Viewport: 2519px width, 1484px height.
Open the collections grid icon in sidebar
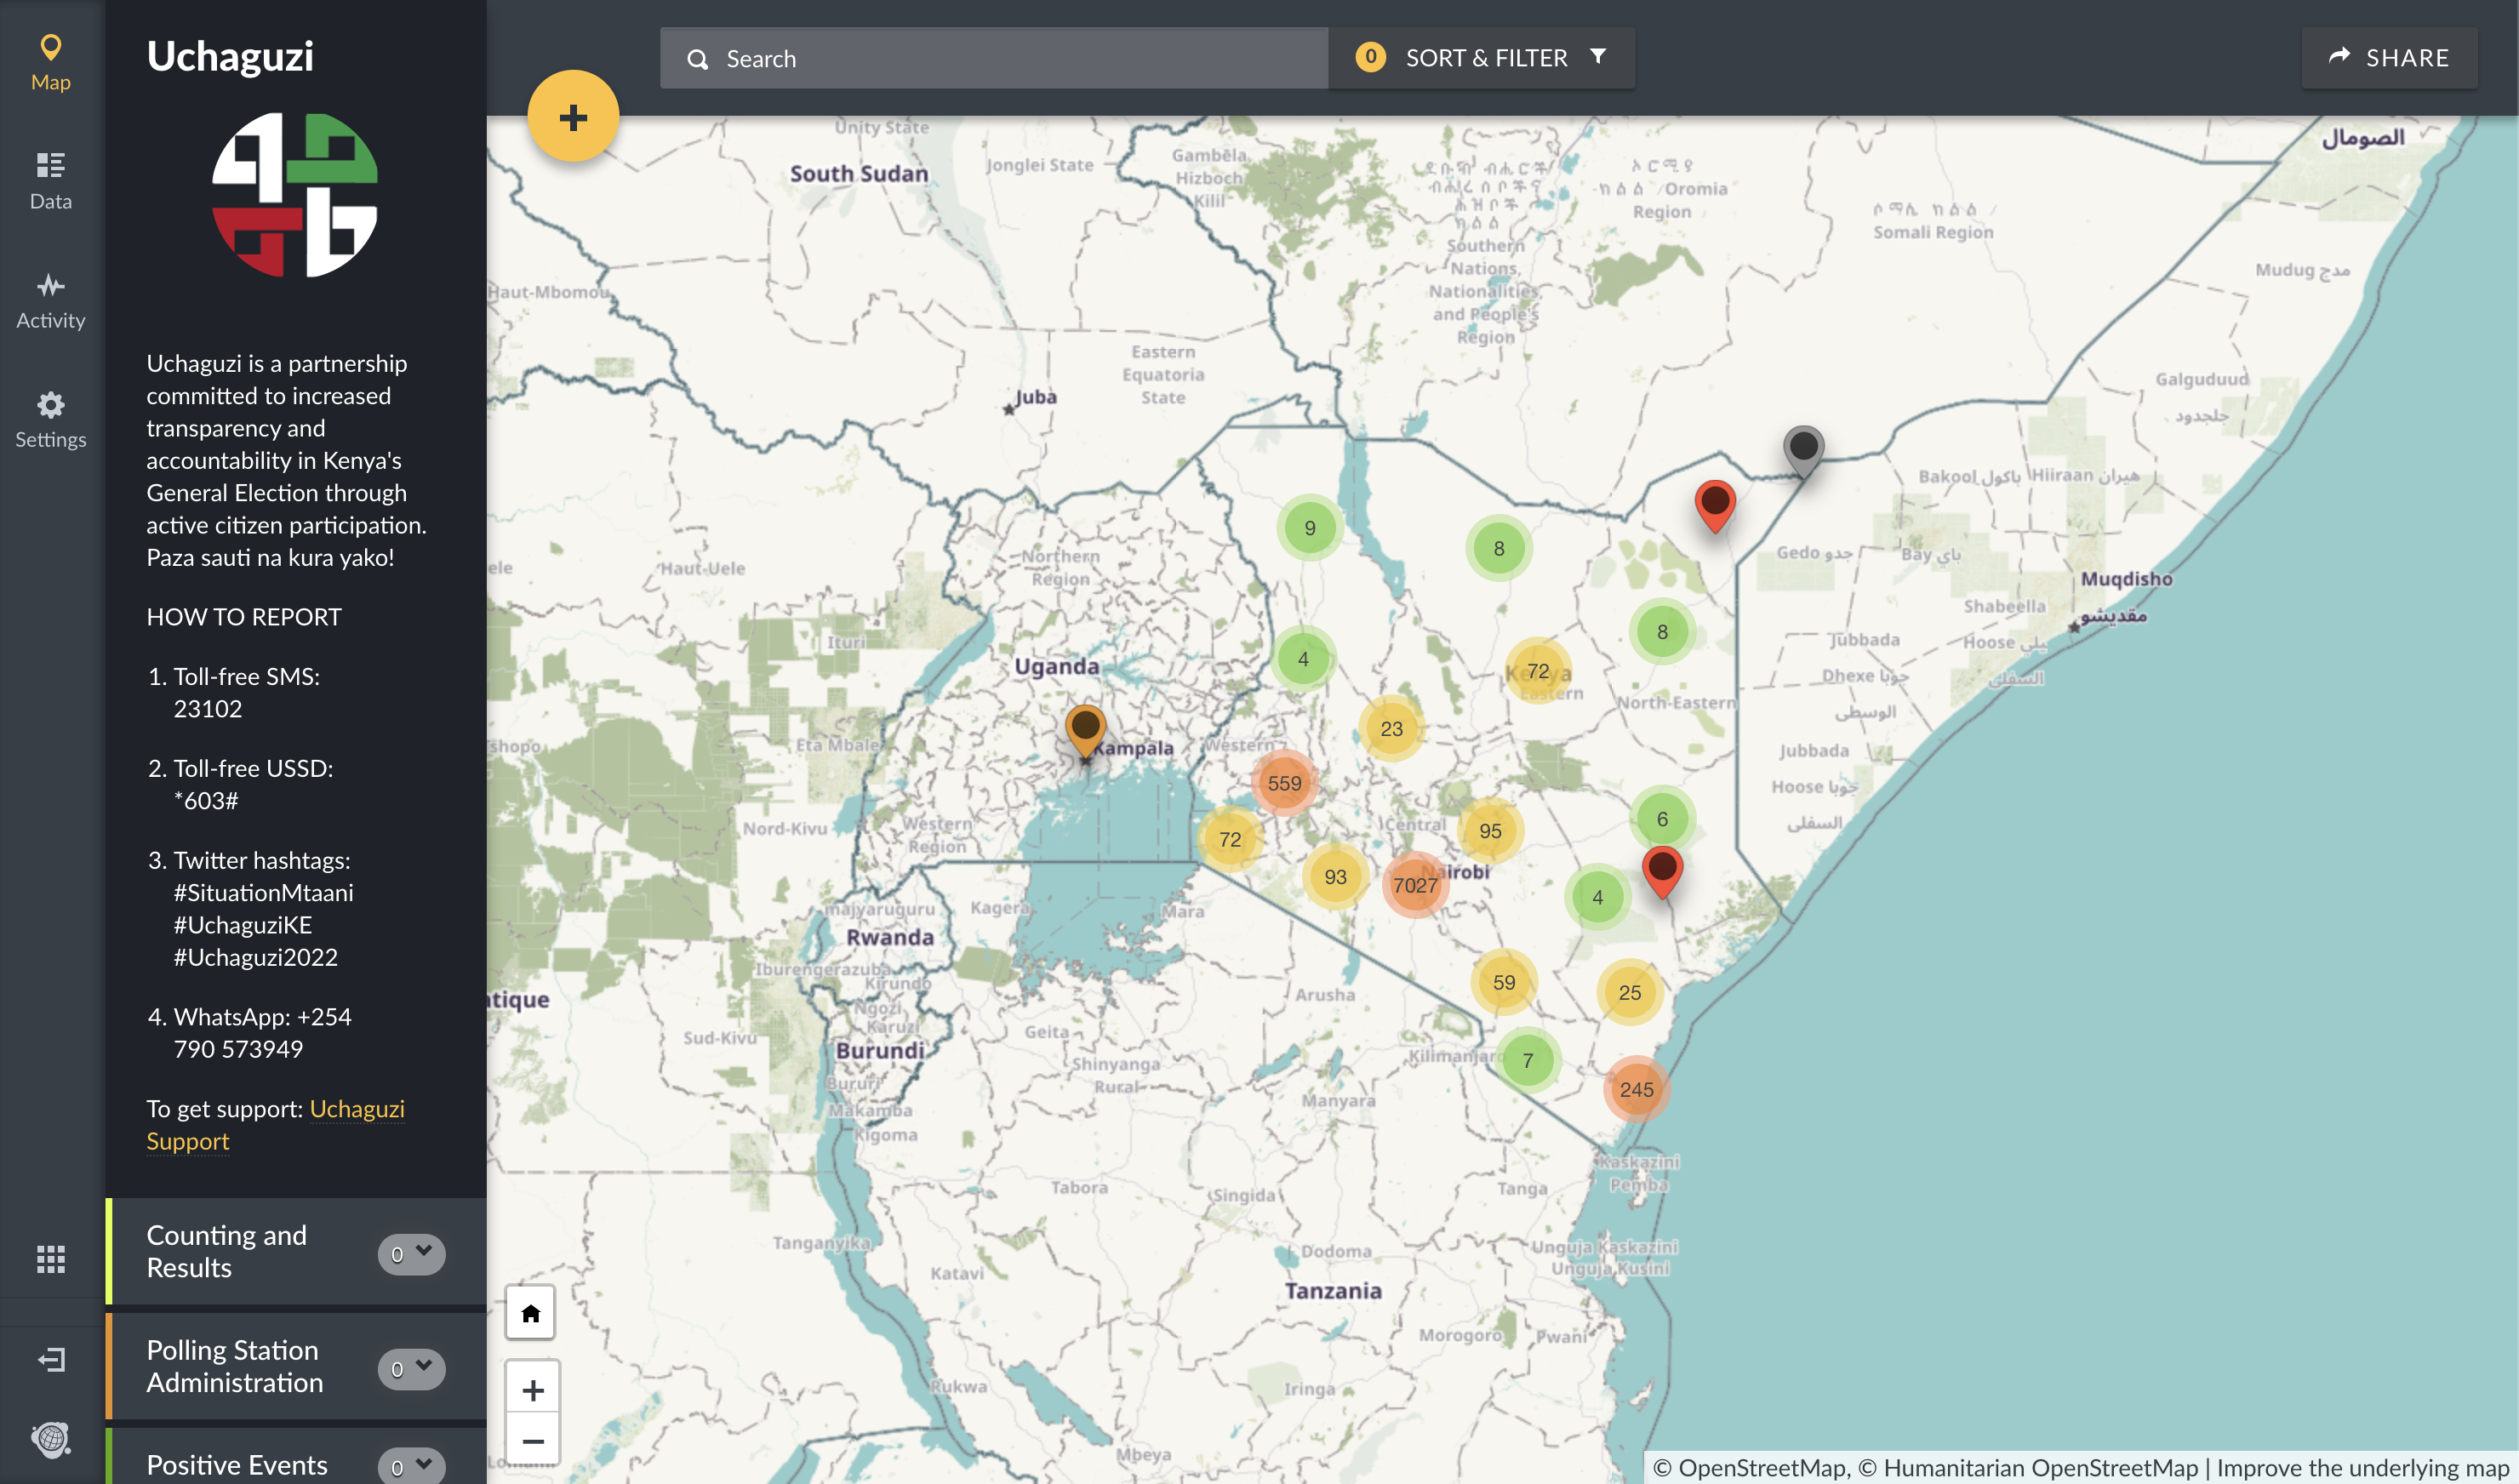pyautogui.click(x=51, y=1258)
